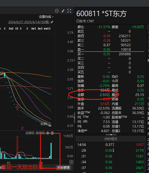
Task: Select the 买一 0.35 bid price row
Action: pos(111,54)
